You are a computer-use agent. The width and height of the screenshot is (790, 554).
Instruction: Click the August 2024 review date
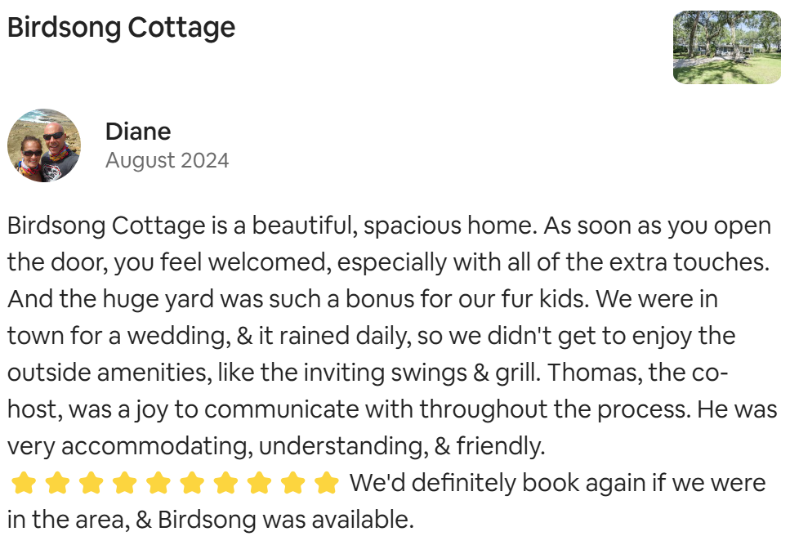click(167, 161)
